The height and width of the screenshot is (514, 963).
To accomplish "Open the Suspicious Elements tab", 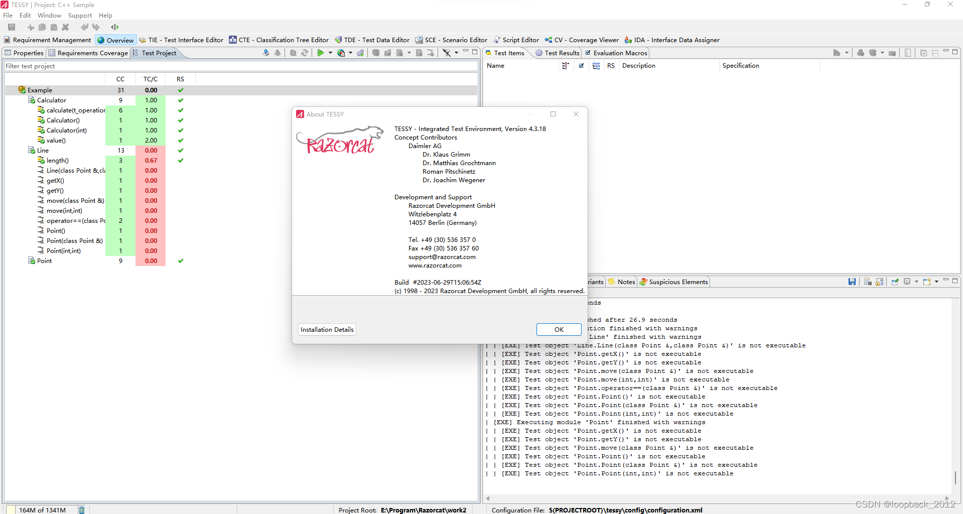I will (673, 282).
